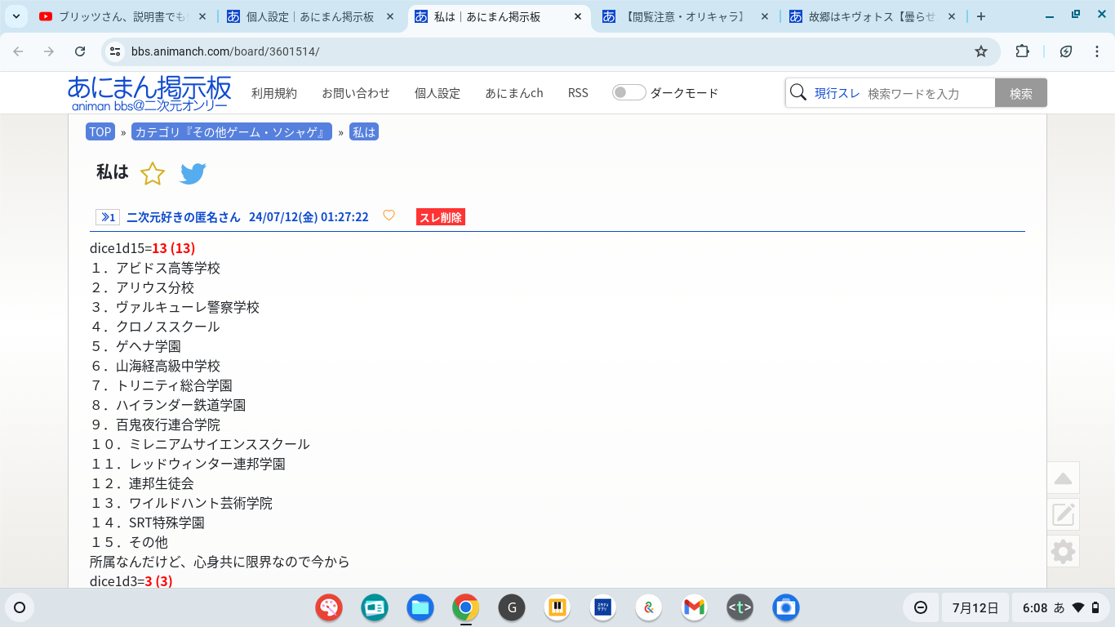Share thread via the Twitter bird icon
Image resolution: width=1115 pixels, height=627 pixels.
click(193, 173)
